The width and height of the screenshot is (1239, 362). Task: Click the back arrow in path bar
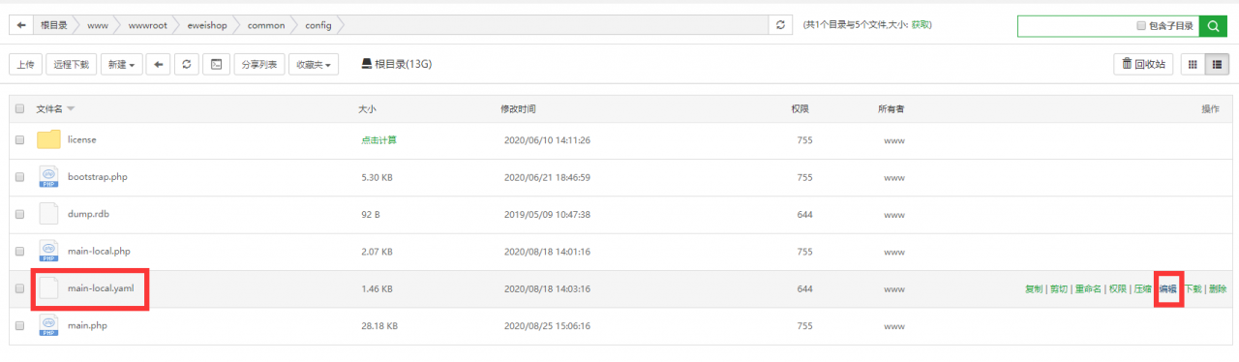click(x=20, y=25)
